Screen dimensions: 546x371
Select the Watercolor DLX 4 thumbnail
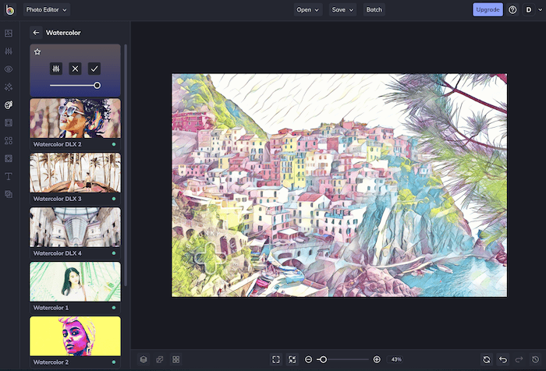(x=75, y=228)
